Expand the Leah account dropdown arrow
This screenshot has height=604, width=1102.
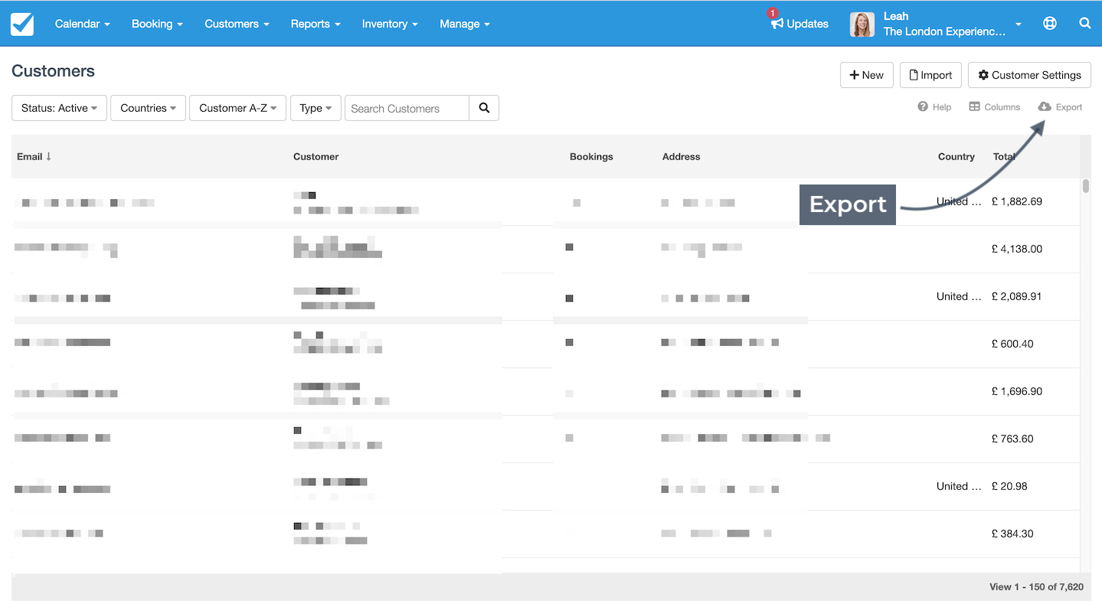pyautogui.click(x=1019, y=24)
